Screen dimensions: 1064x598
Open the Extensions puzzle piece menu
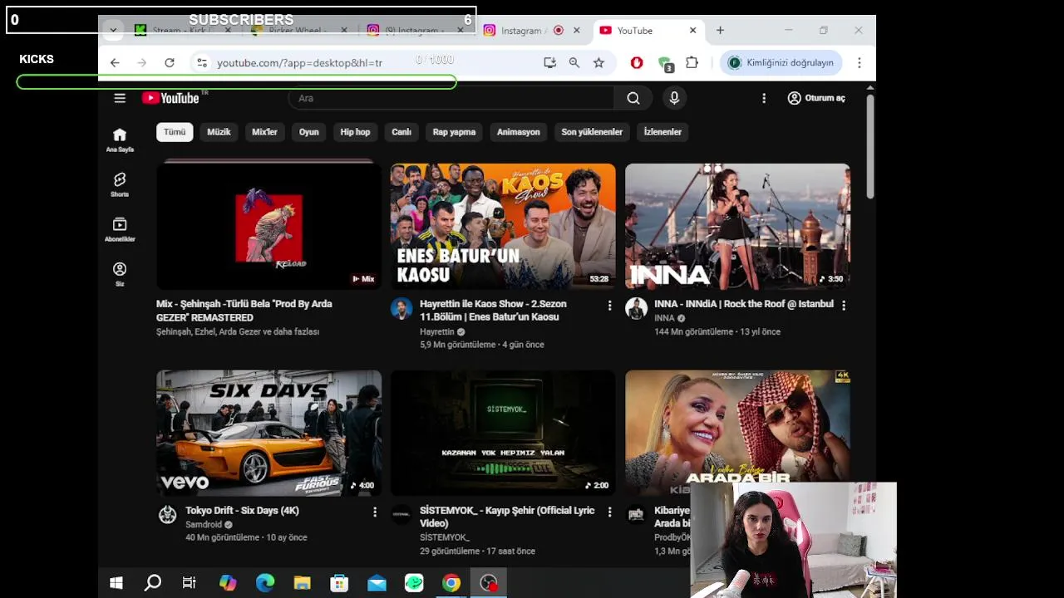692,62
